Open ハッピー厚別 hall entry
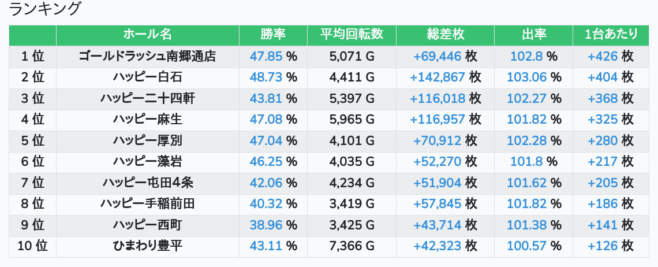 147,140
